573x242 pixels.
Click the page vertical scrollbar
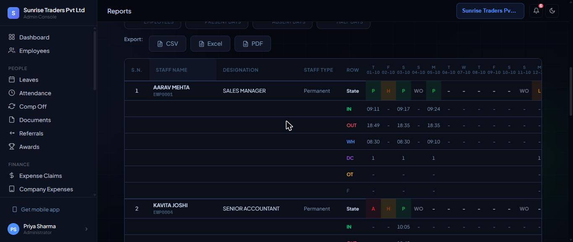tap(570, 91)
